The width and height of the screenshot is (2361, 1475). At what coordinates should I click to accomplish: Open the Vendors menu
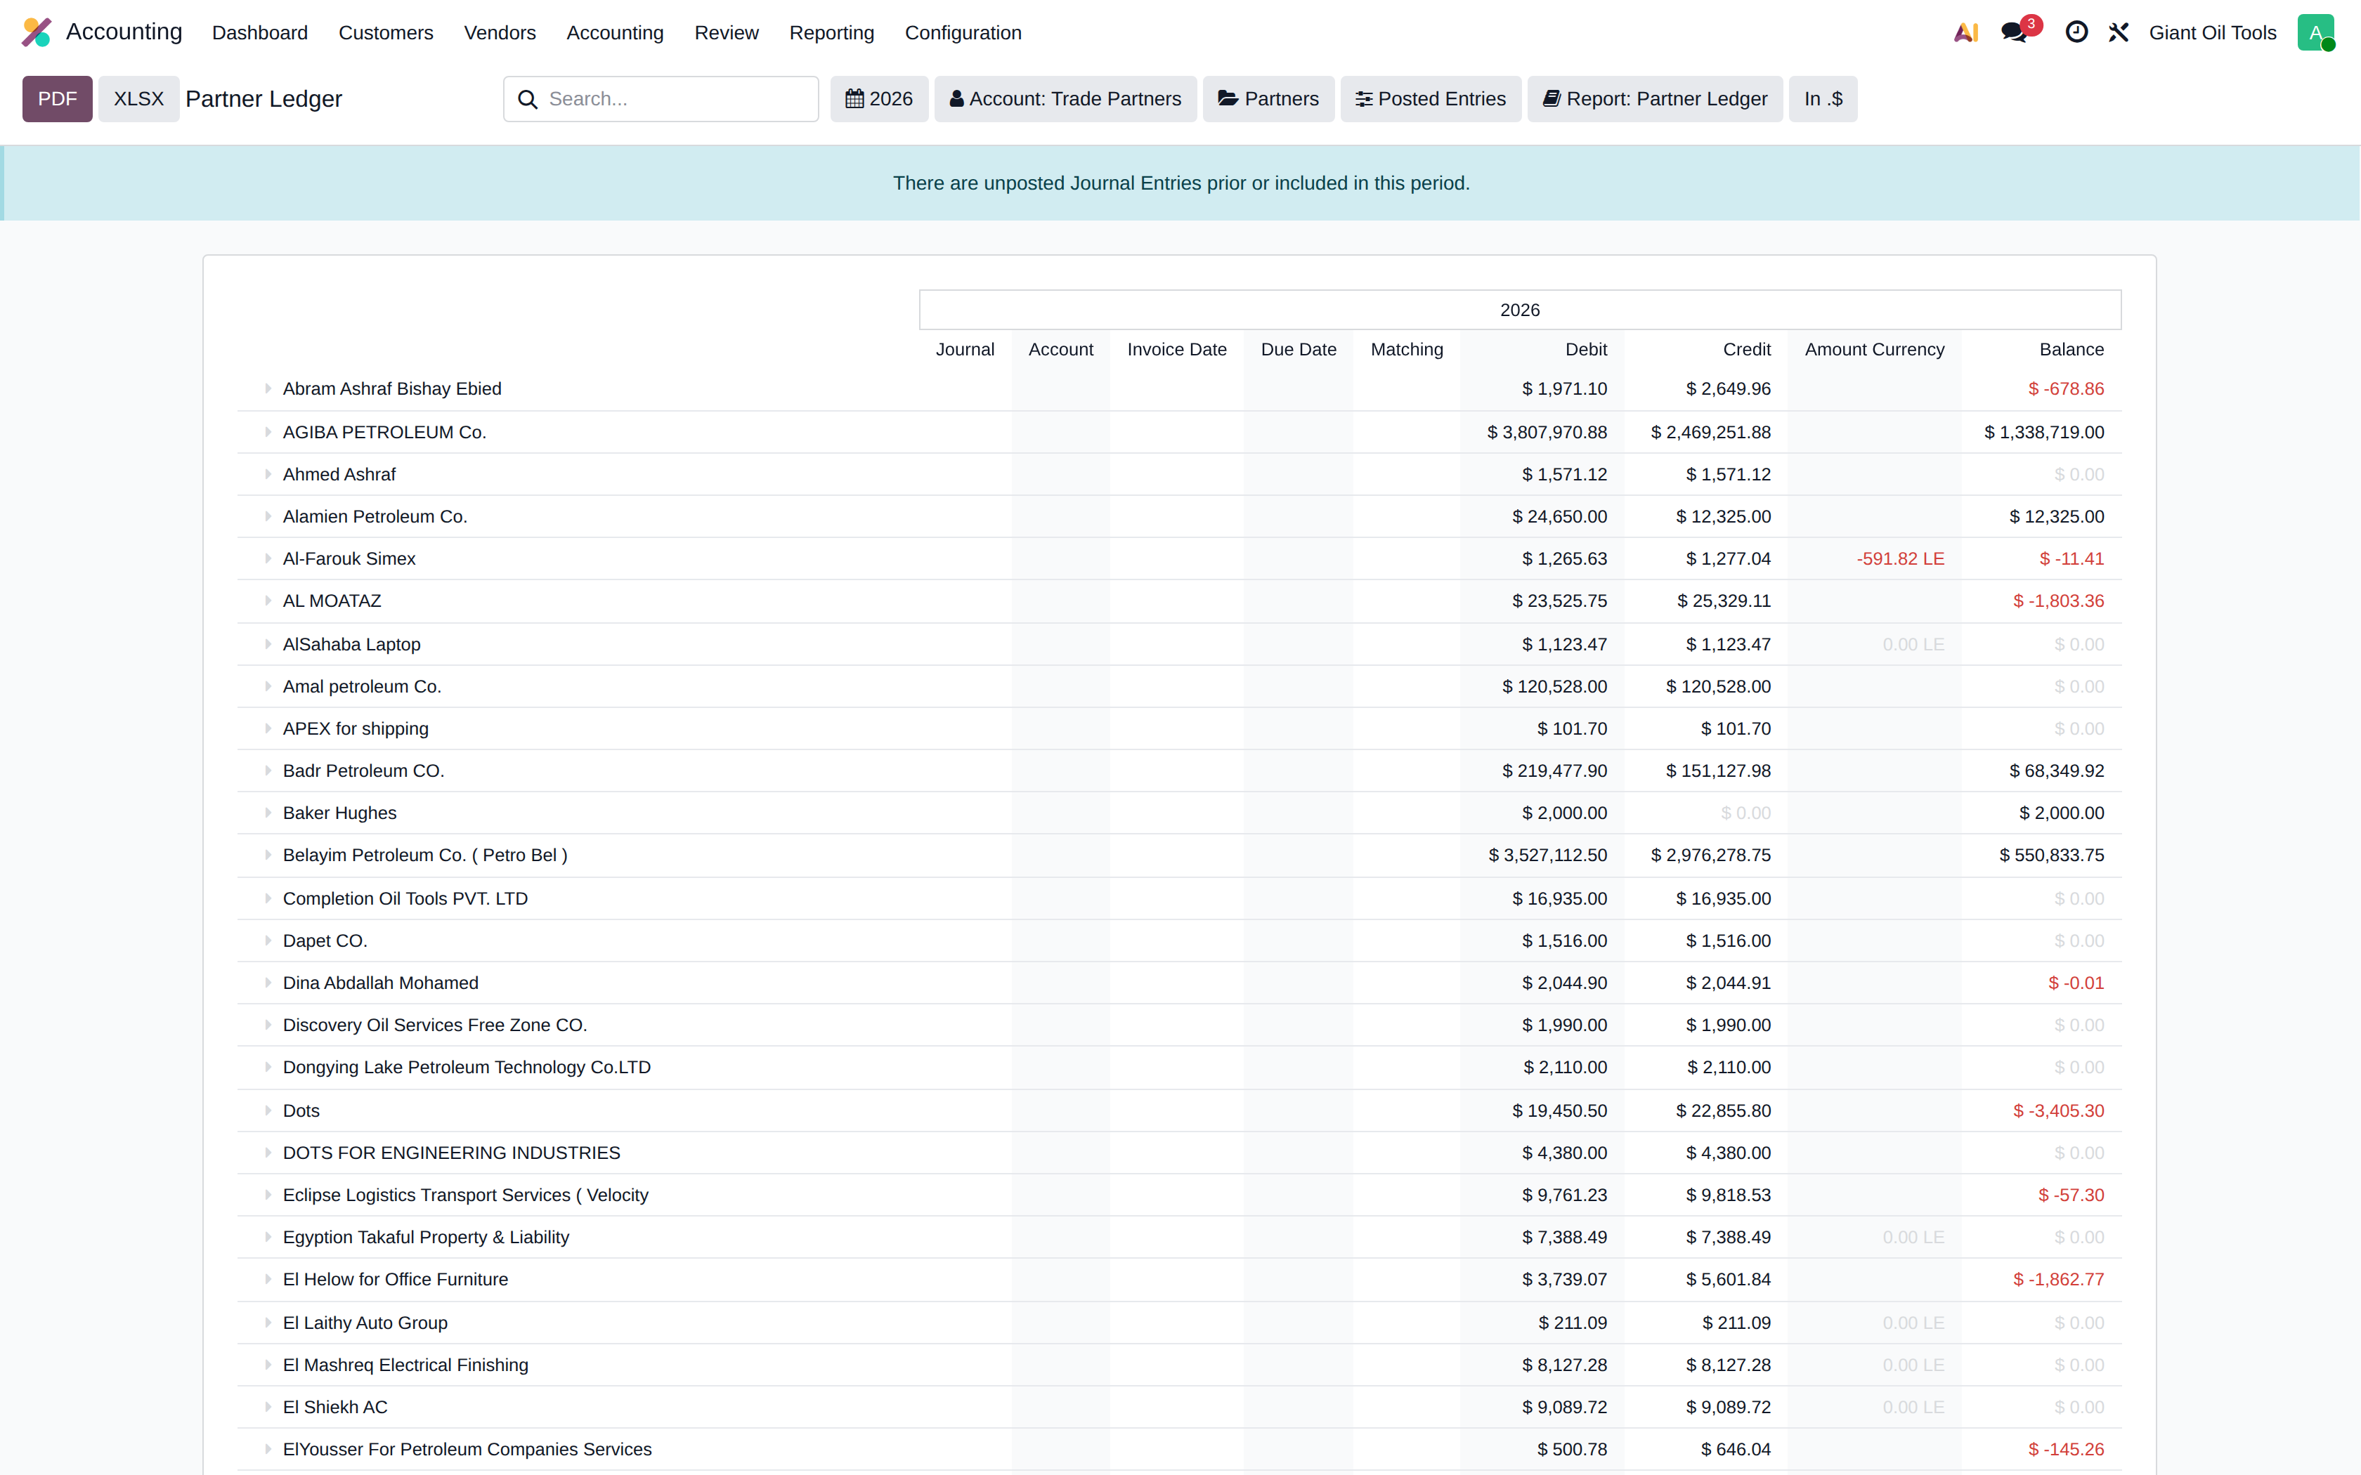(500, 32)
